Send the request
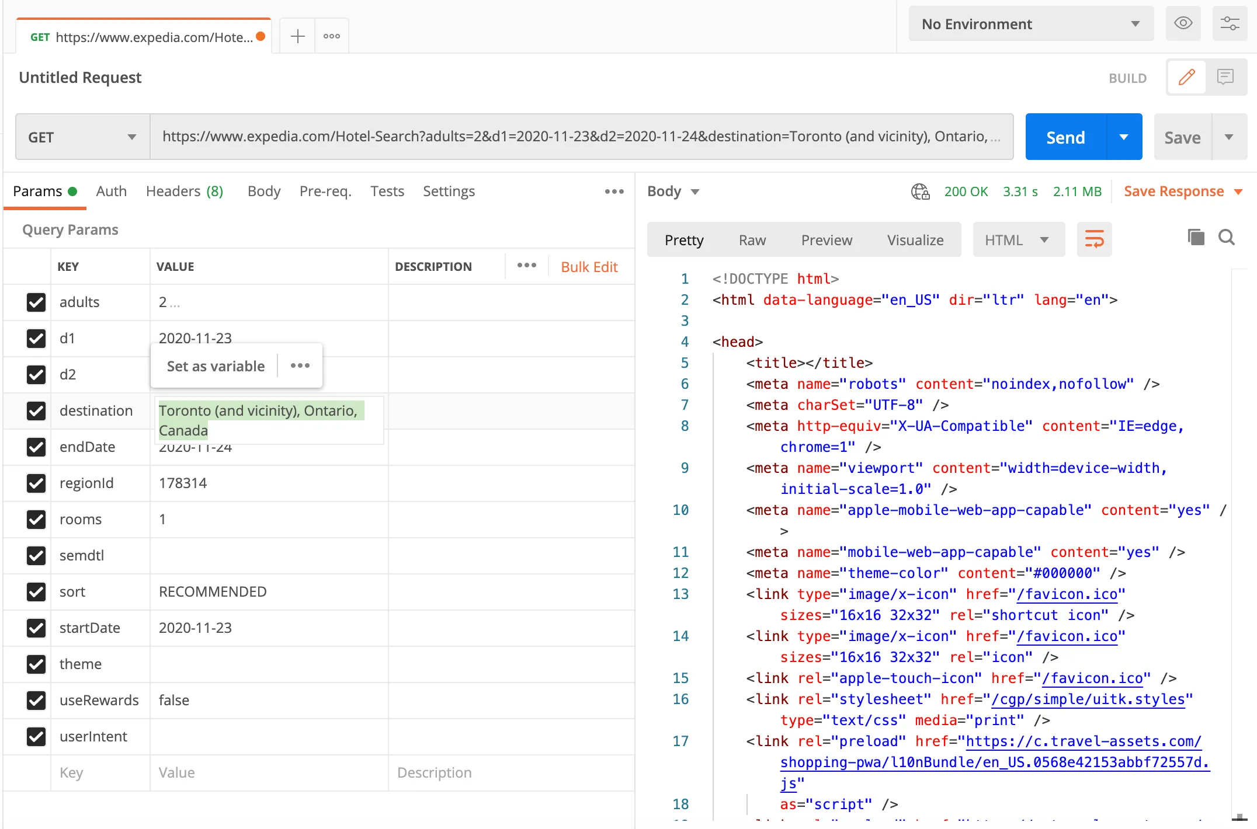The image size is (1257, 829). point(1066,137)
